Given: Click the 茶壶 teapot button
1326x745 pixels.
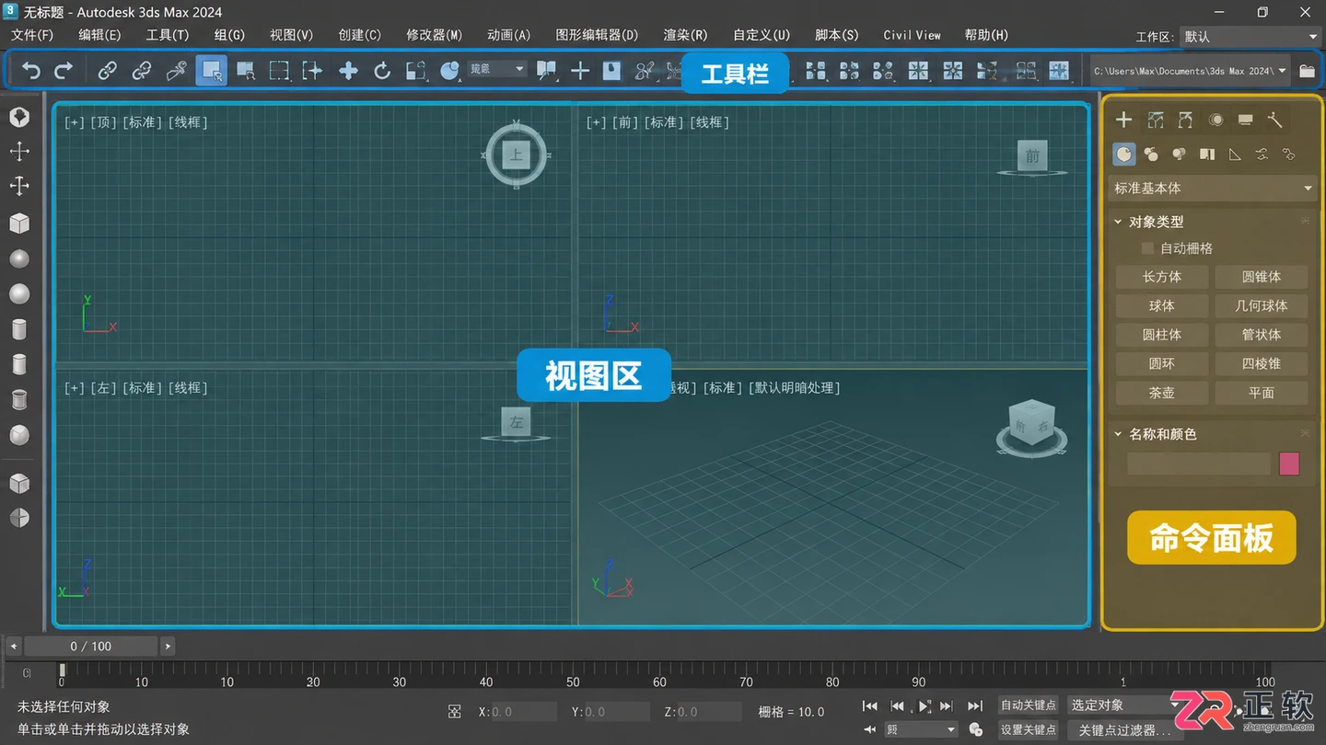Looking at the screenshot, I should pos(1162,393).
